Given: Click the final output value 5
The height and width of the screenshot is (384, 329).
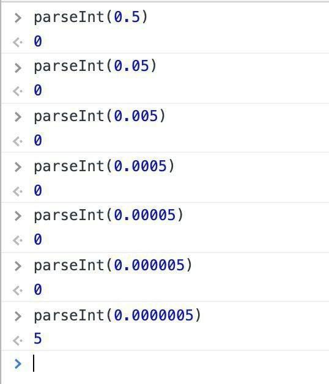Looking at the screenshot, I should tap(38, 339).
